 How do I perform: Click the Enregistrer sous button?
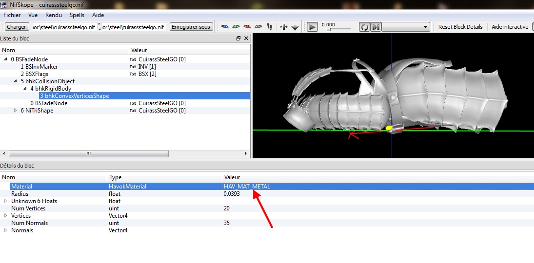pos(191,27)
